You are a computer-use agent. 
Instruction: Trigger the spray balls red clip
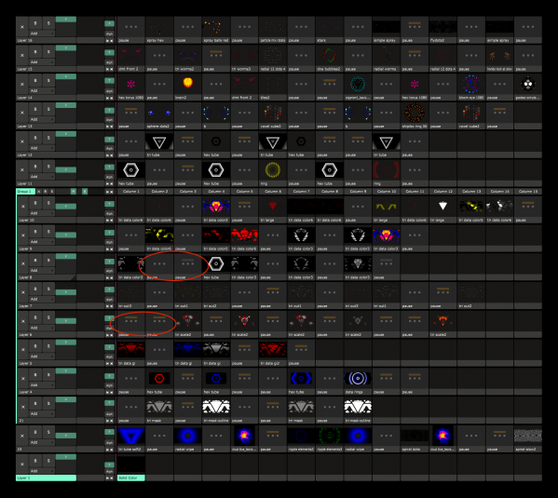pyautogui.click(x=216, y=26)
